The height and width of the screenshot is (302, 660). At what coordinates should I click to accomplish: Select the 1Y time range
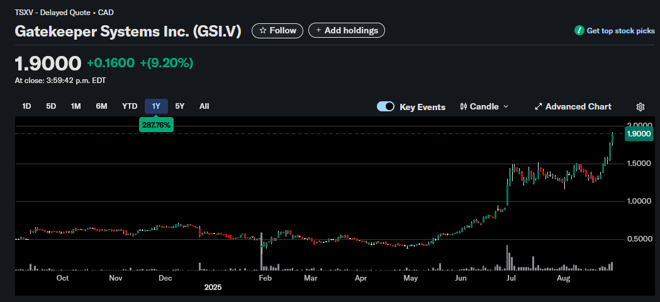pyautogui.click(x=156, y=106)
